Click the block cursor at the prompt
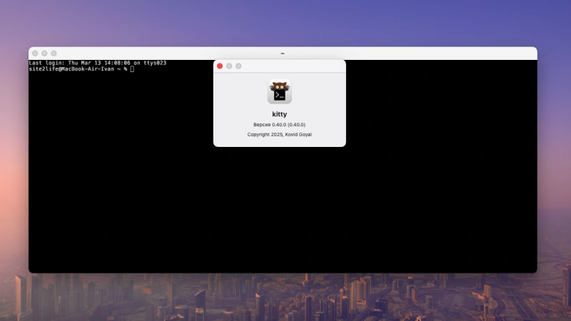 coord(132,69)
